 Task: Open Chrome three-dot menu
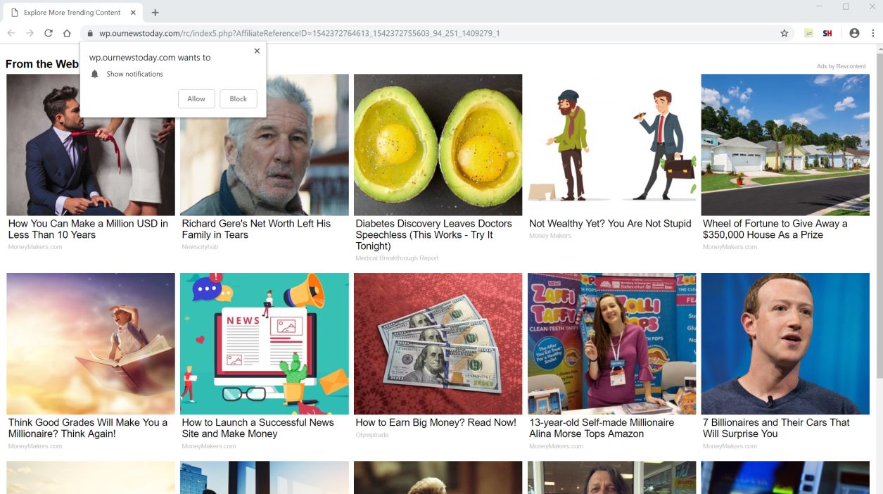(873, 33)
